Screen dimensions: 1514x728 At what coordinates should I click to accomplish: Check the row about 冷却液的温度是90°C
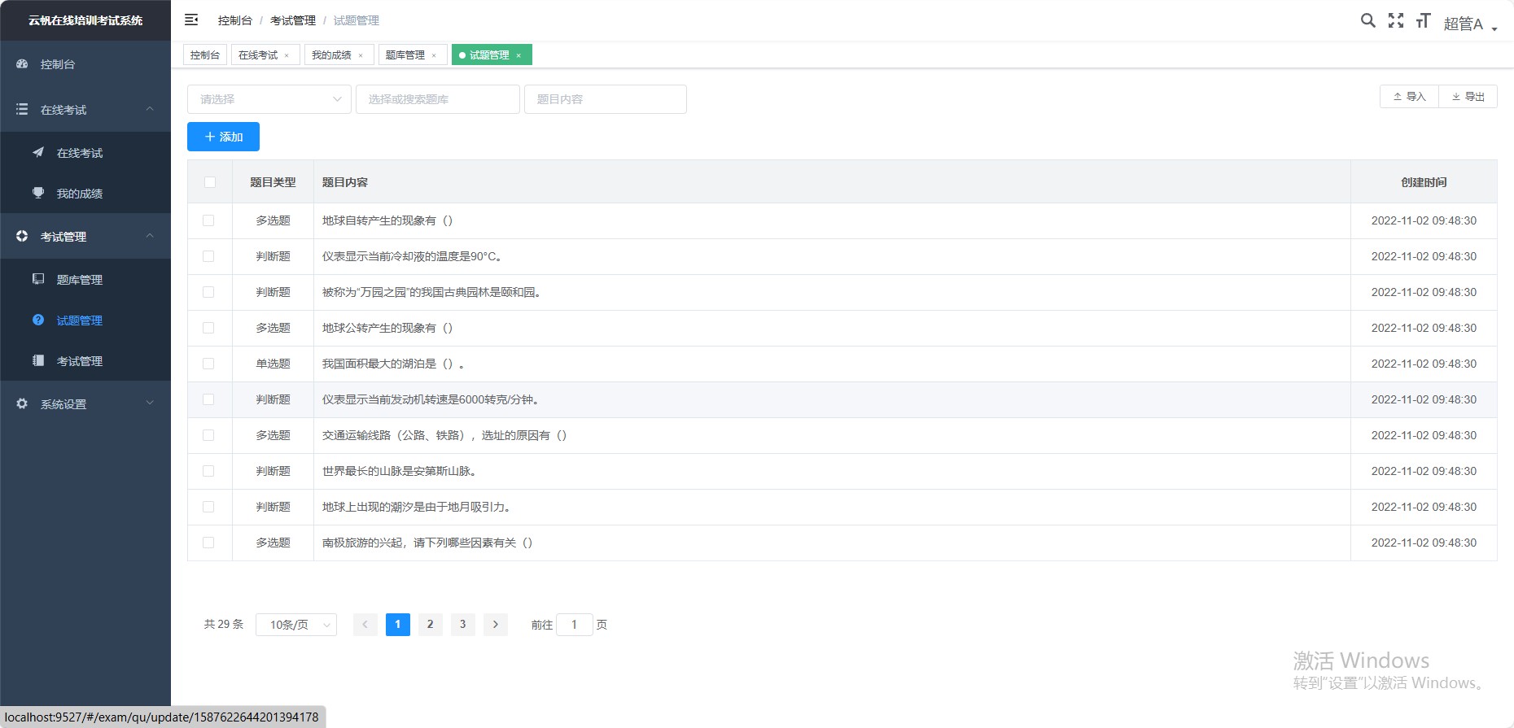click(x=208, y=256)
